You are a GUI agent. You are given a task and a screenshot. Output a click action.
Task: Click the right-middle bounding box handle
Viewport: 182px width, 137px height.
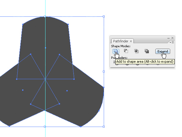[104, 72]
